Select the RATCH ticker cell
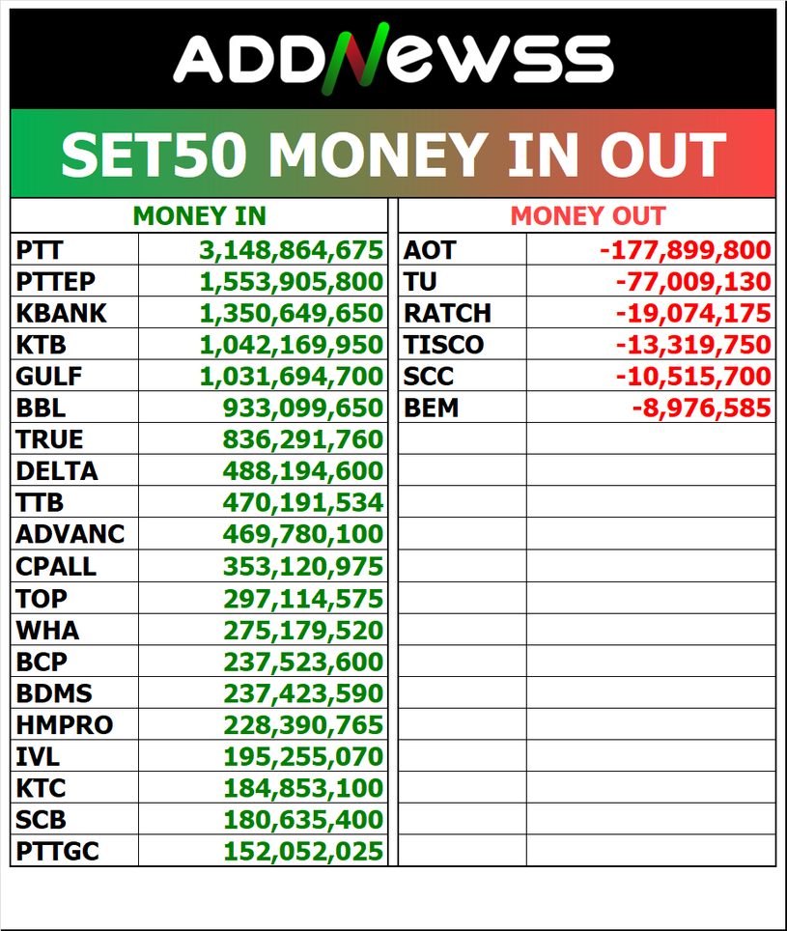The width and height of the screenshot is (787, 931). point(447,314)
